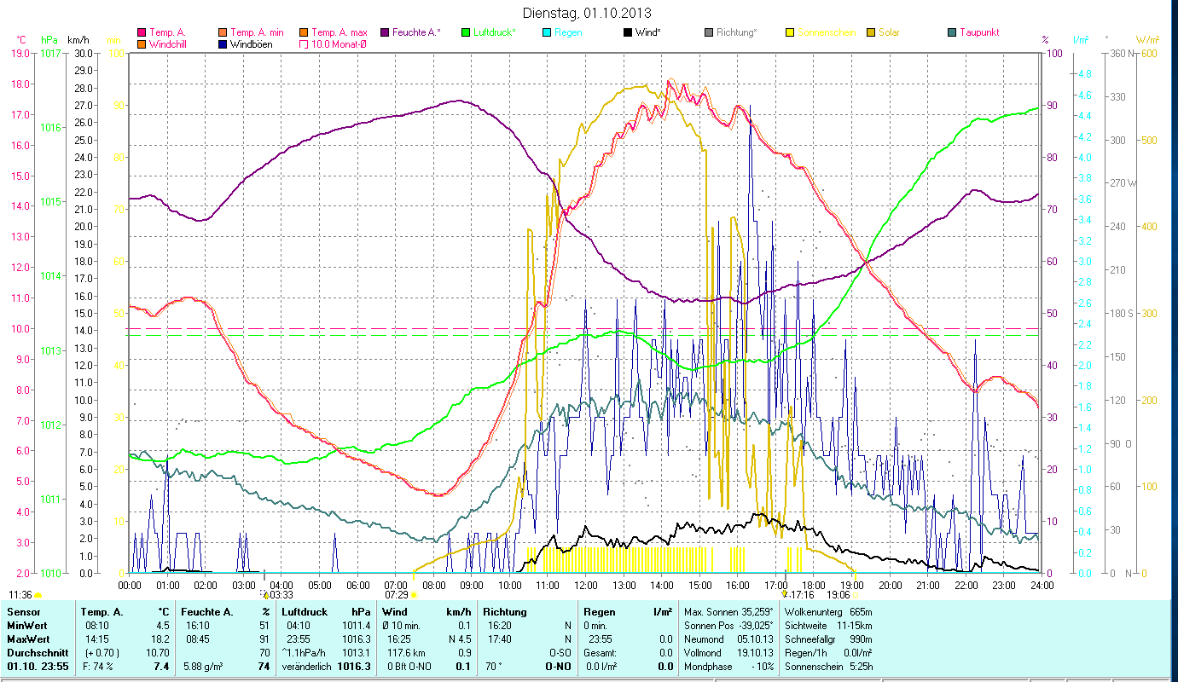The image size is (1178, 682).
Task: Click the l/m² axis unit at top
Action: [x=1080, y=40]
